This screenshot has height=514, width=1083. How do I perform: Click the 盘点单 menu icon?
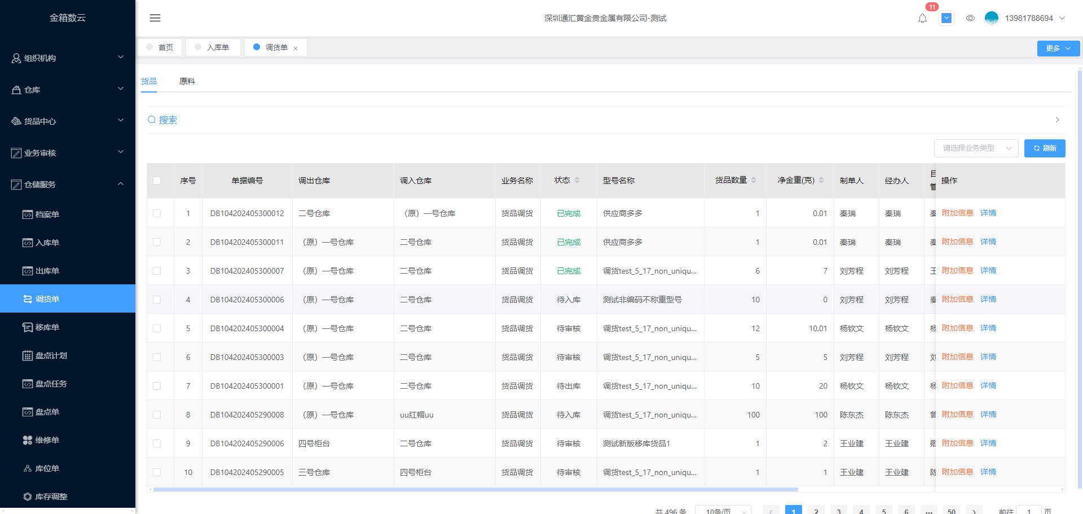[27, 412]
